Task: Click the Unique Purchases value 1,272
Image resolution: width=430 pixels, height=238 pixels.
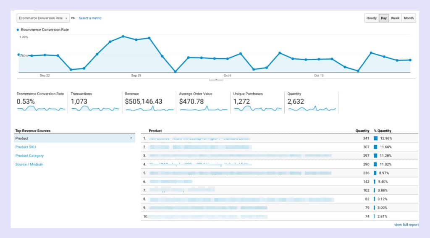Action: 241,102
